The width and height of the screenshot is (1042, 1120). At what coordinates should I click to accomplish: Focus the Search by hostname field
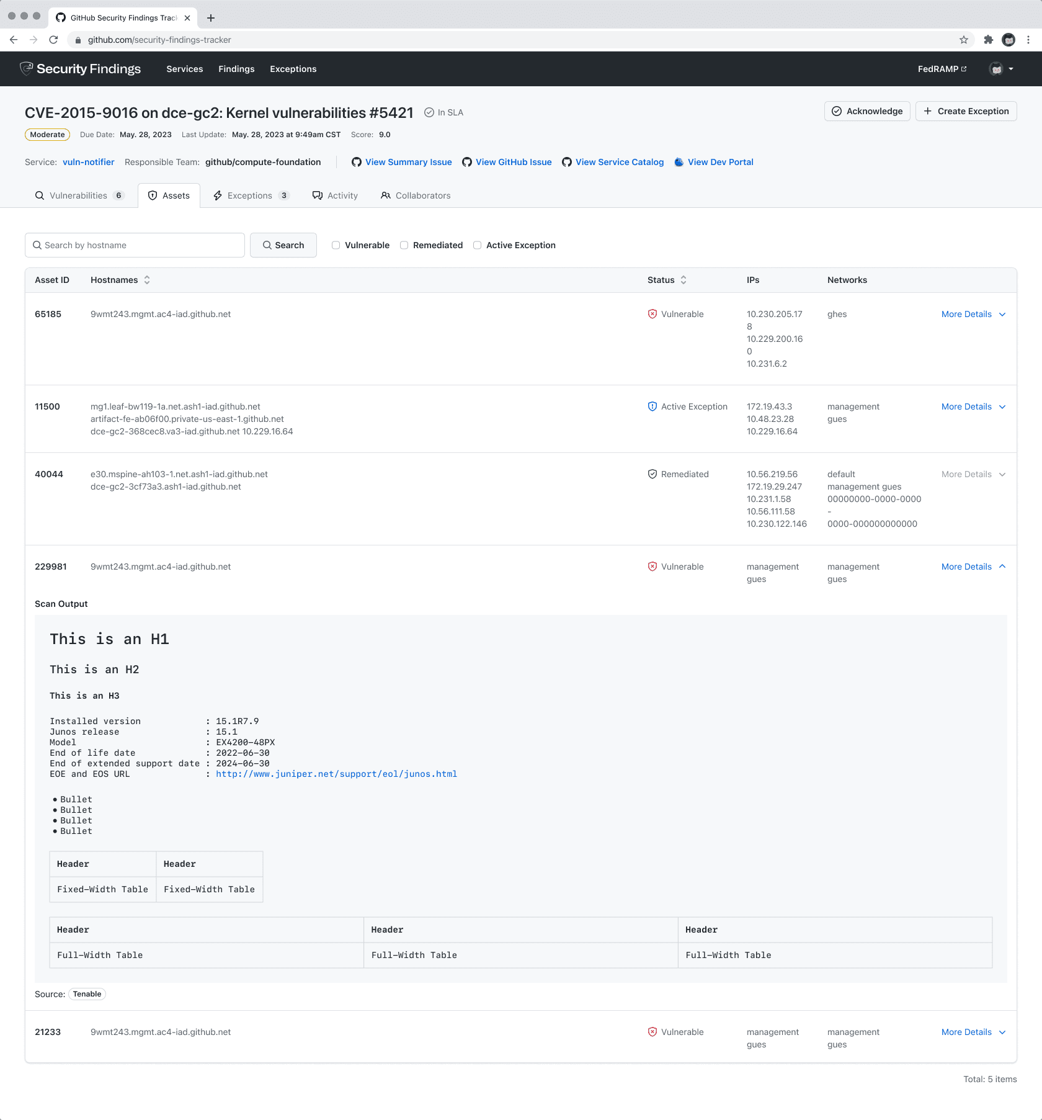point(135,245)
